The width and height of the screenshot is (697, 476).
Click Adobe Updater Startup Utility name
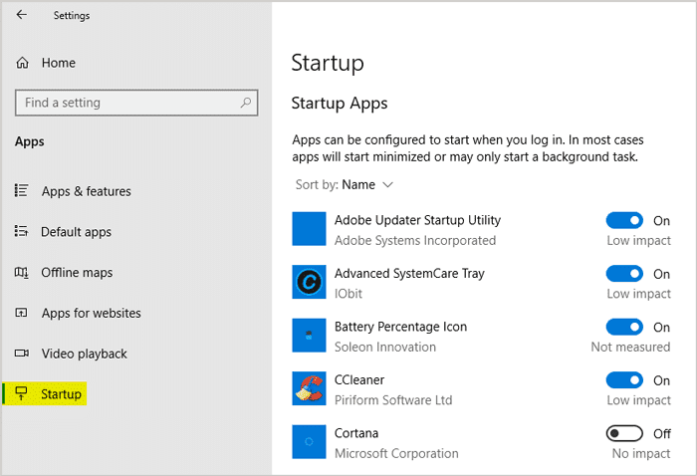(x=417, y=220)
